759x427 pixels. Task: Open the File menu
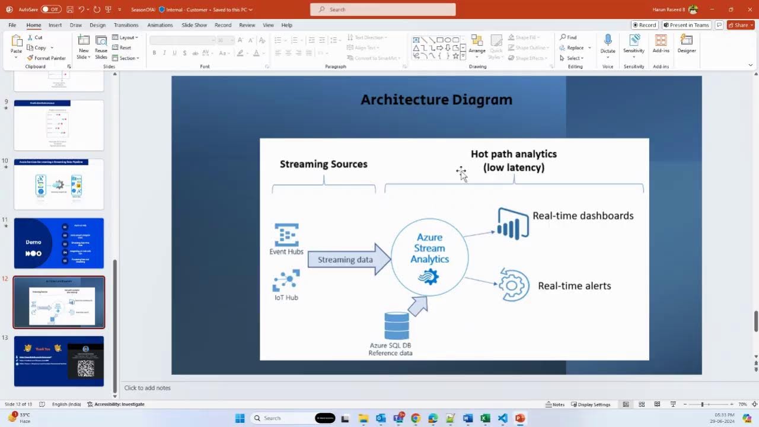tap(12, 25)
